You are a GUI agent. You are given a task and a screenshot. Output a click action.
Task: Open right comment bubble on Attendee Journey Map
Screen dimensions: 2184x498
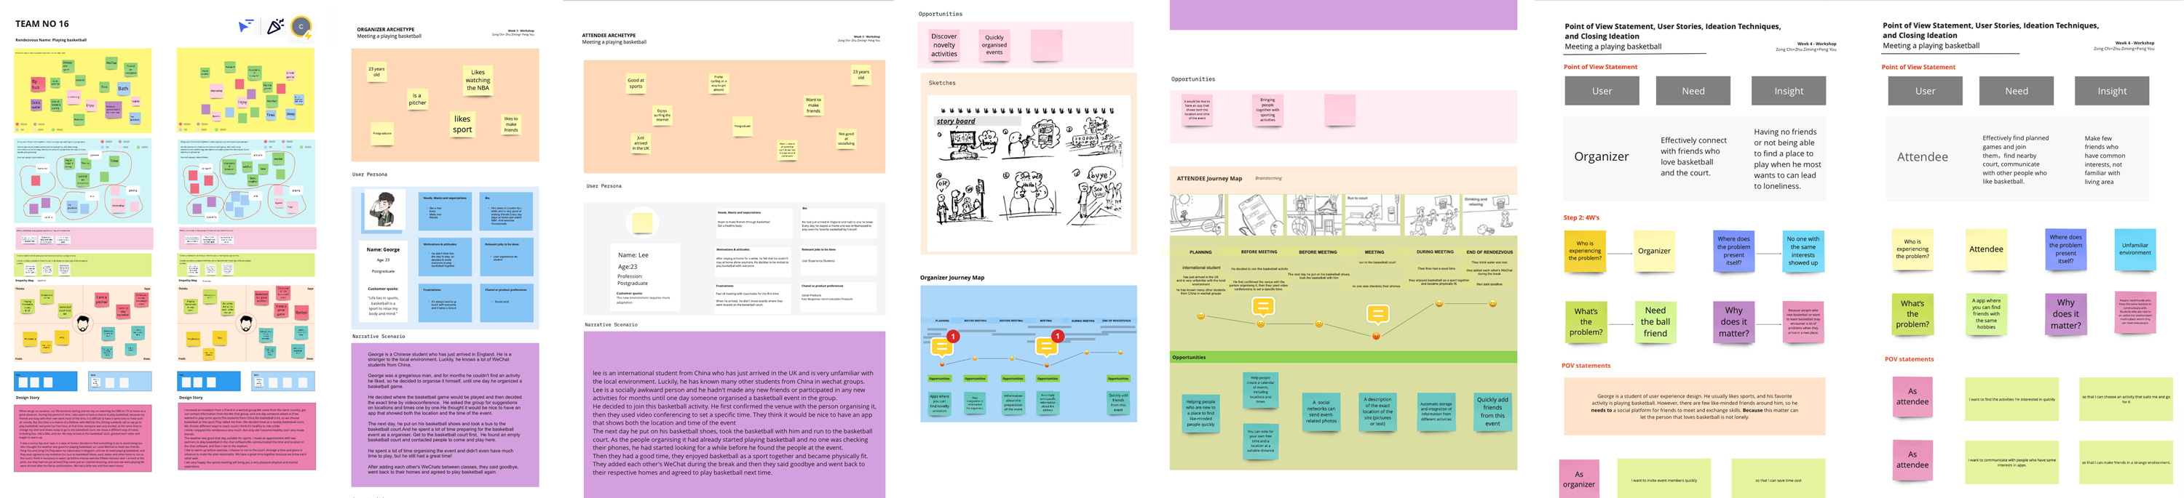point(1377,315)
